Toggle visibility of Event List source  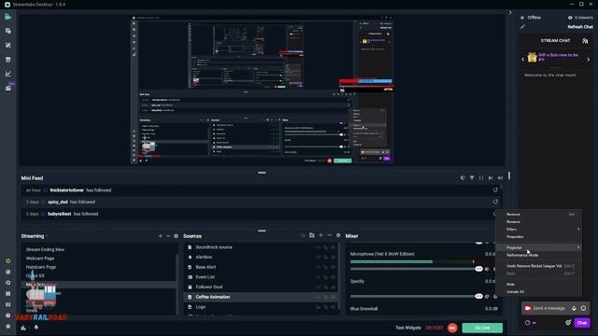pos(333,277)
